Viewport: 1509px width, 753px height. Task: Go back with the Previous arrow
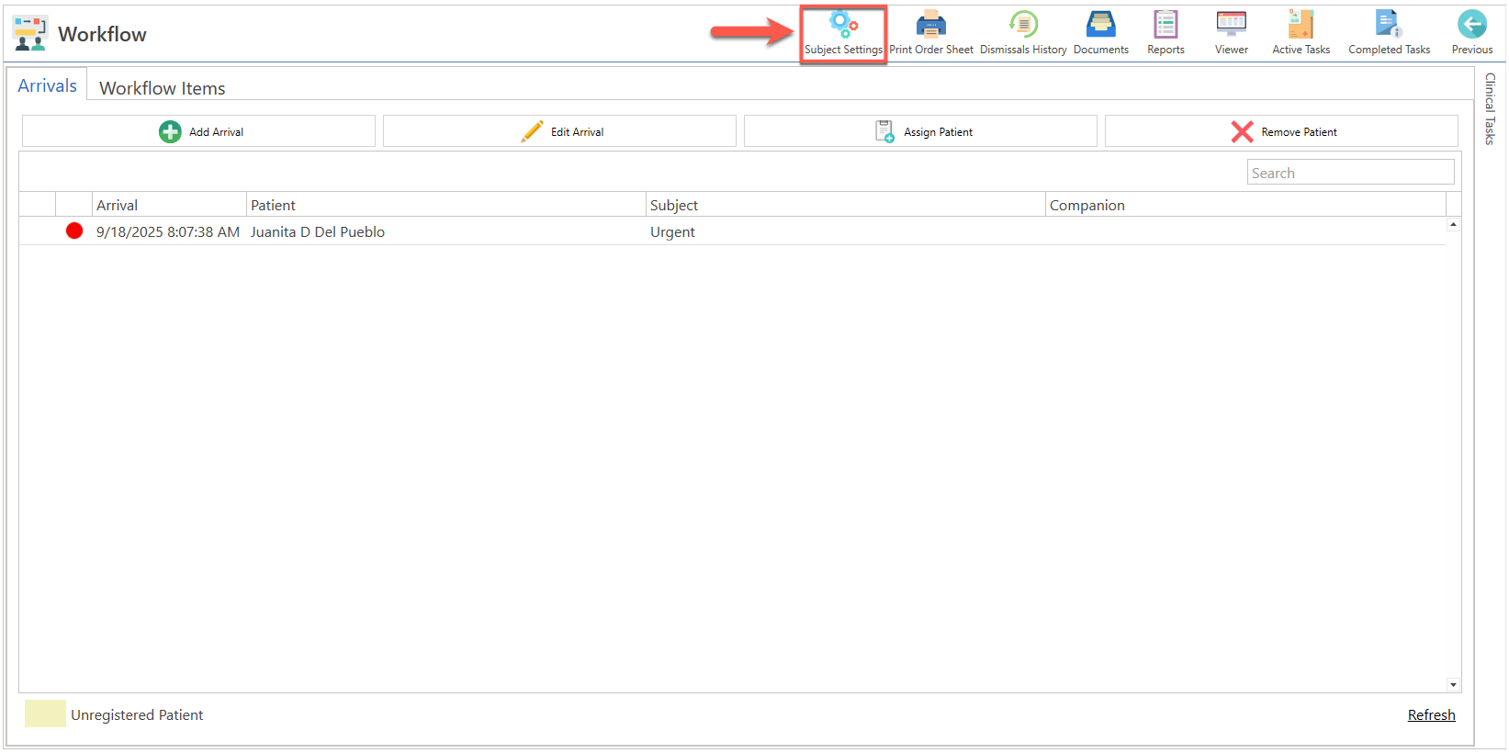click(1471, 25)
